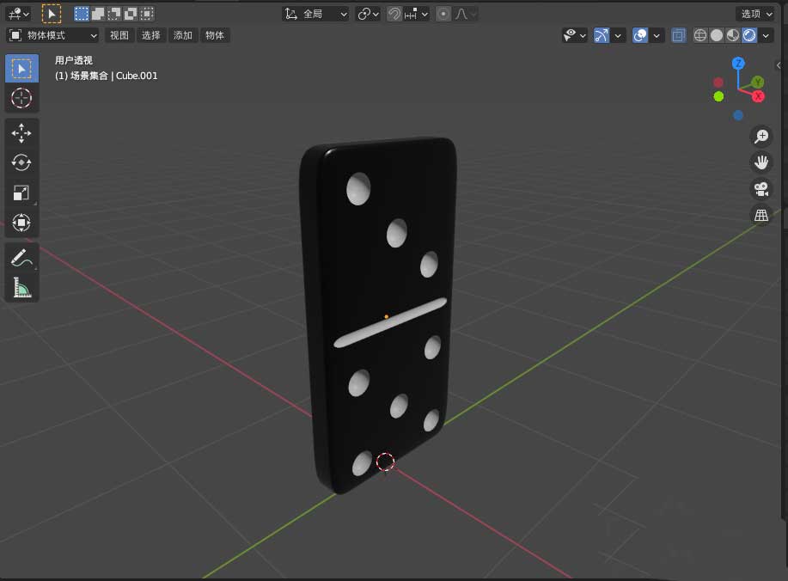Click the orange origin point on domino
This screenshot has width=788, height=581.
click(386, 316)
